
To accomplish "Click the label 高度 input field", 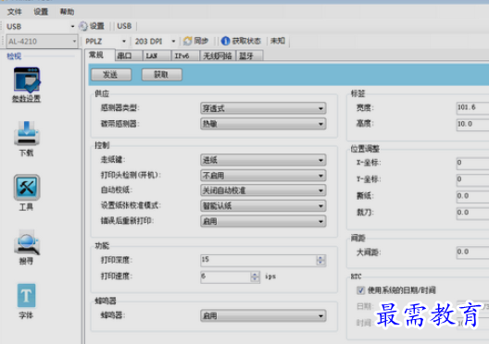I will click(x=472, y=124).
